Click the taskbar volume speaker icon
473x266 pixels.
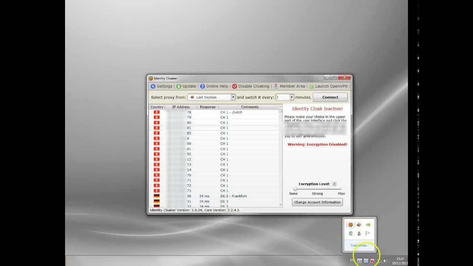tap(385, 261)
